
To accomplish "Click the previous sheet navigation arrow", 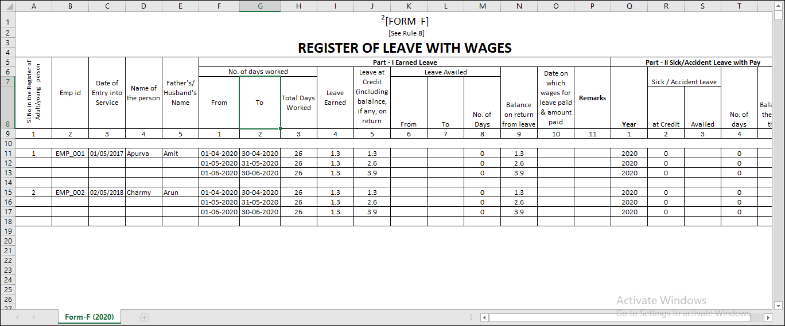I will point(17,317).
